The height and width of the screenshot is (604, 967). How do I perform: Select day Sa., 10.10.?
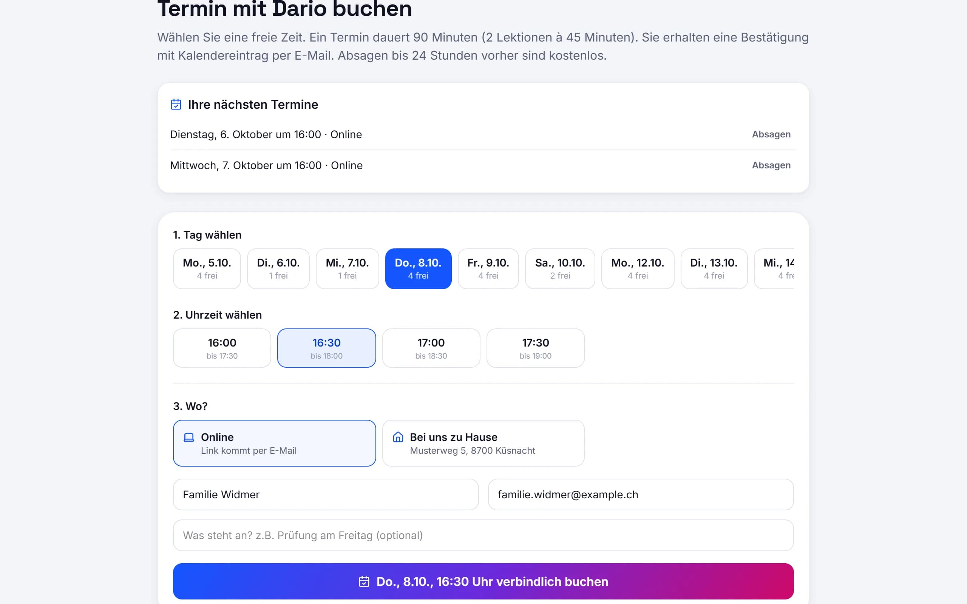pos(560,268)
